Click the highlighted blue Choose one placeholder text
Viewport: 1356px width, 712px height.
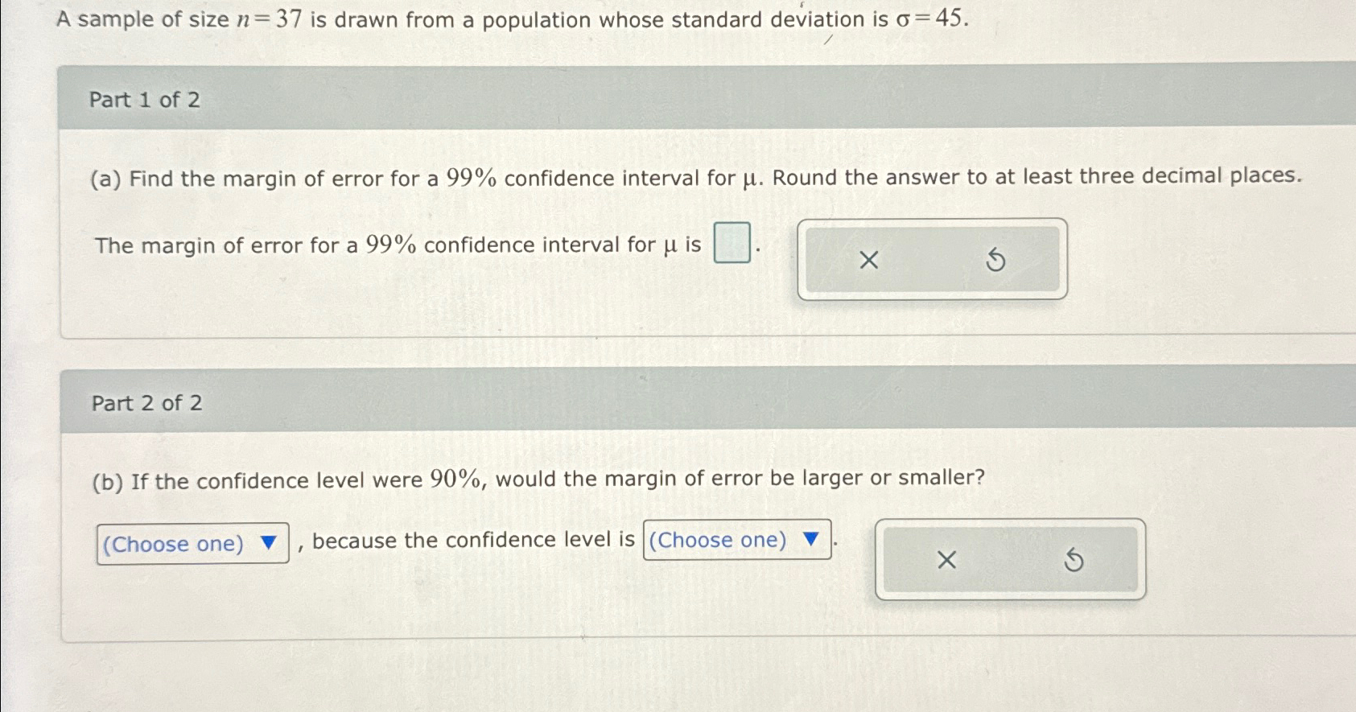(x=173, y=543)
